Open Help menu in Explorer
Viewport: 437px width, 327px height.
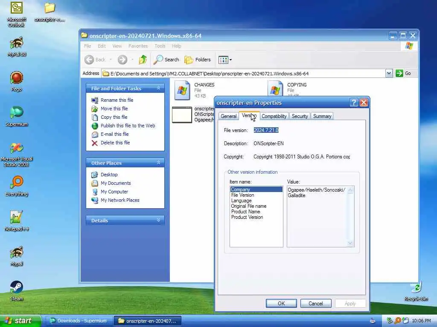click(x=176, y=46)
